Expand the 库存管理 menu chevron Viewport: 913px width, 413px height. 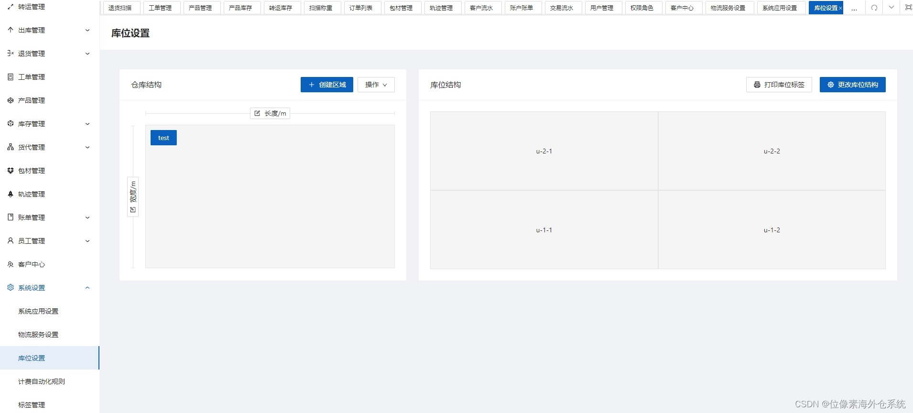(87, 124)
